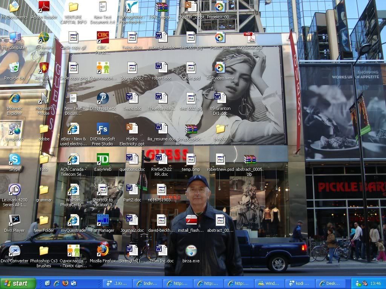
Task: Select the birza.exe desktop file
Action: [x=191, y=251]
